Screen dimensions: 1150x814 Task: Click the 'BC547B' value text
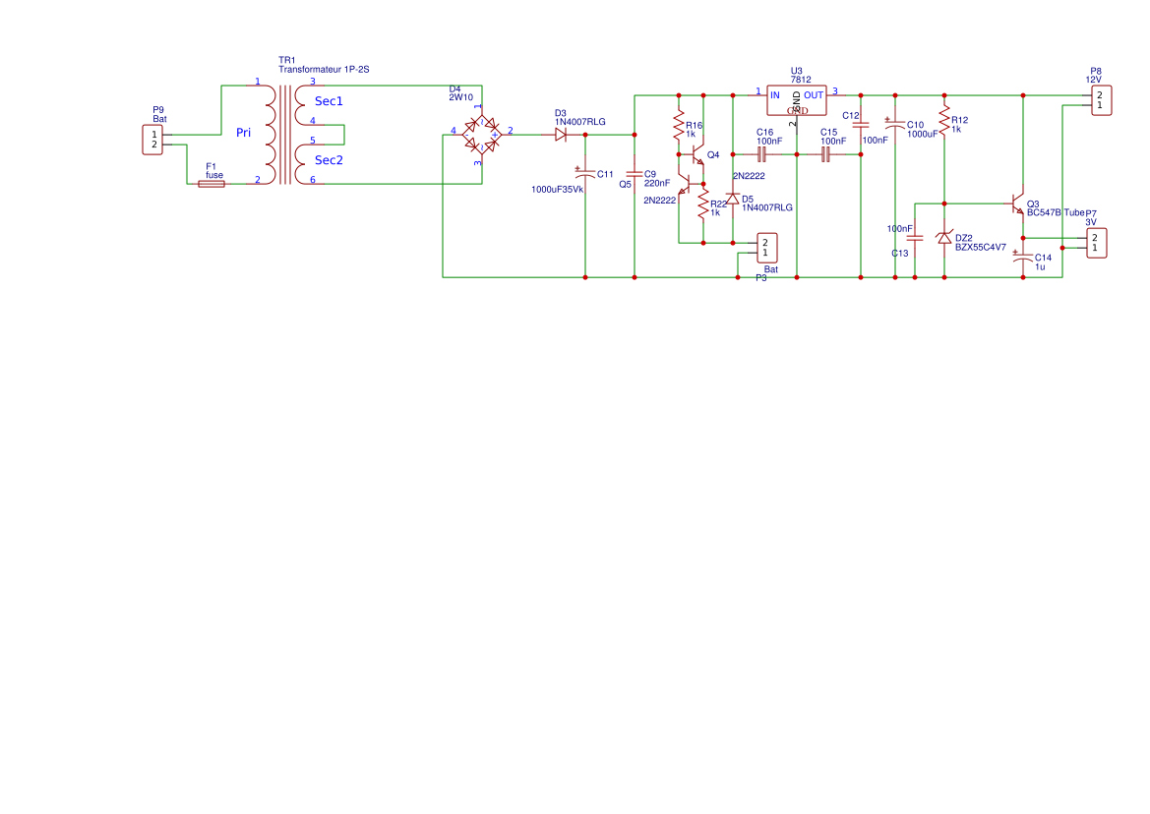(x=1044, y=212)
